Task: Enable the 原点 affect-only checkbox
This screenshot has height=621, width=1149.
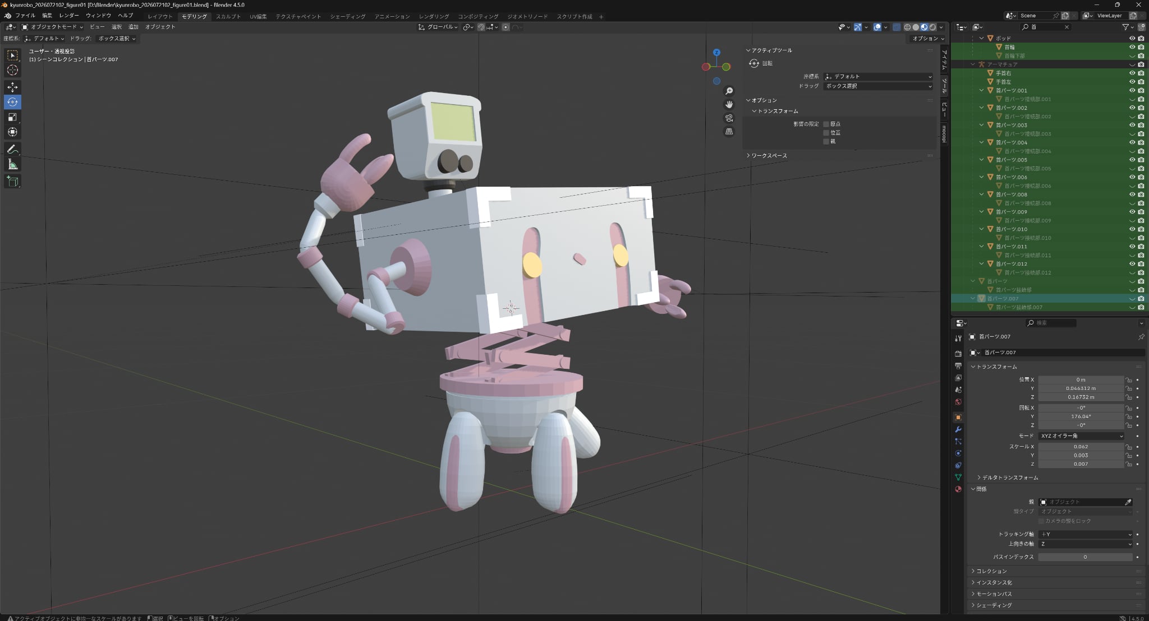Action: (826, 124)
